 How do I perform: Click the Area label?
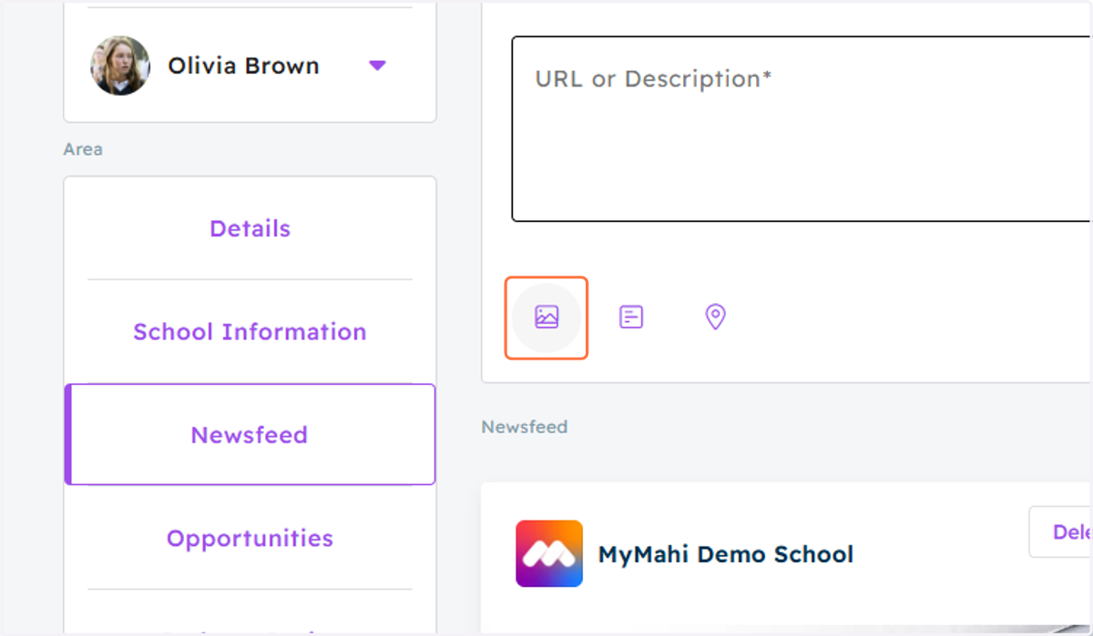click(x=83, y=149)
